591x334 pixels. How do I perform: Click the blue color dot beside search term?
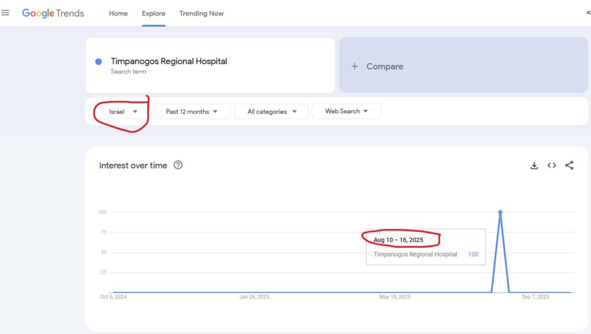(x=99, y=62)
